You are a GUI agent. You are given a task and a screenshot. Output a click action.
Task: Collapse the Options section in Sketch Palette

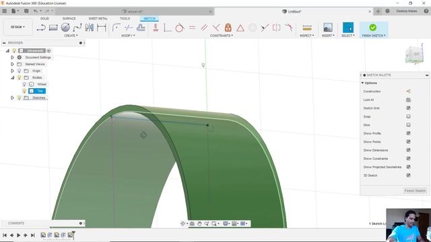pos(362,83)
